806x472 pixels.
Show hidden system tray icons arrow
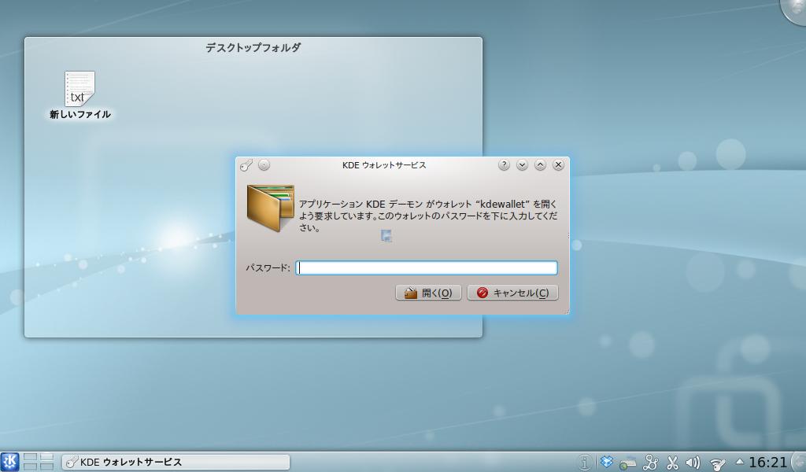pyautogui.click(x=740, y=461)
